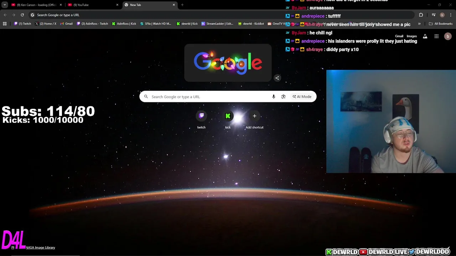This screenshot has width=456, height=256.
Task: Open the apps grid in bookmarks bar
Action: pyautogui.click(x=5, y=24)
